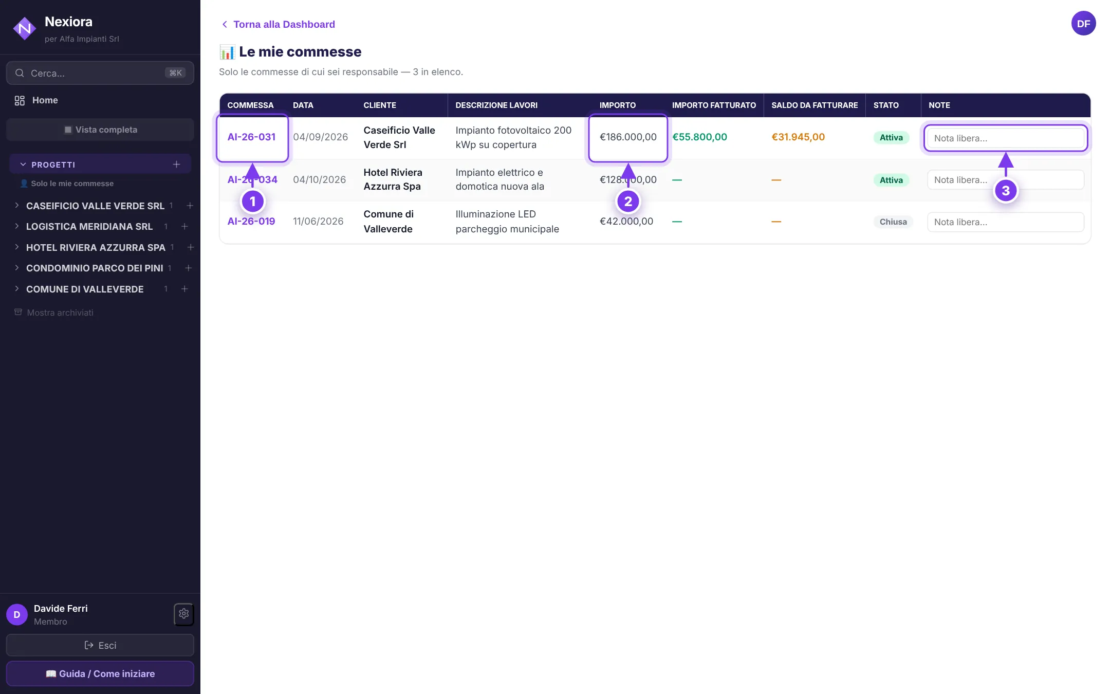Click the back chevron before Torna alla Dashboard
Viewport: 1110px width, 694px height.
pos(225,24)
